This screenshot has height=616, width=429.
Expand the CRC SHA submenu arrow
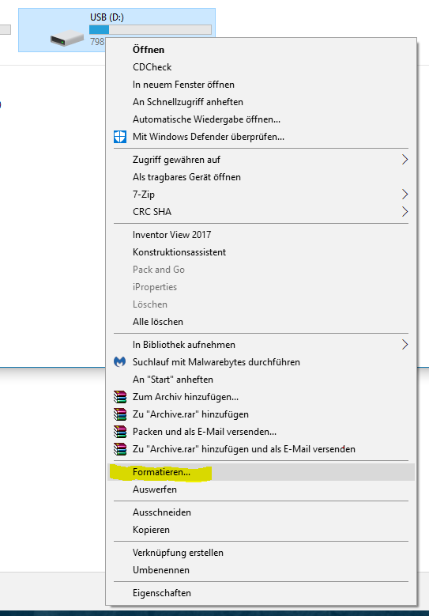(x=405, y=211)
